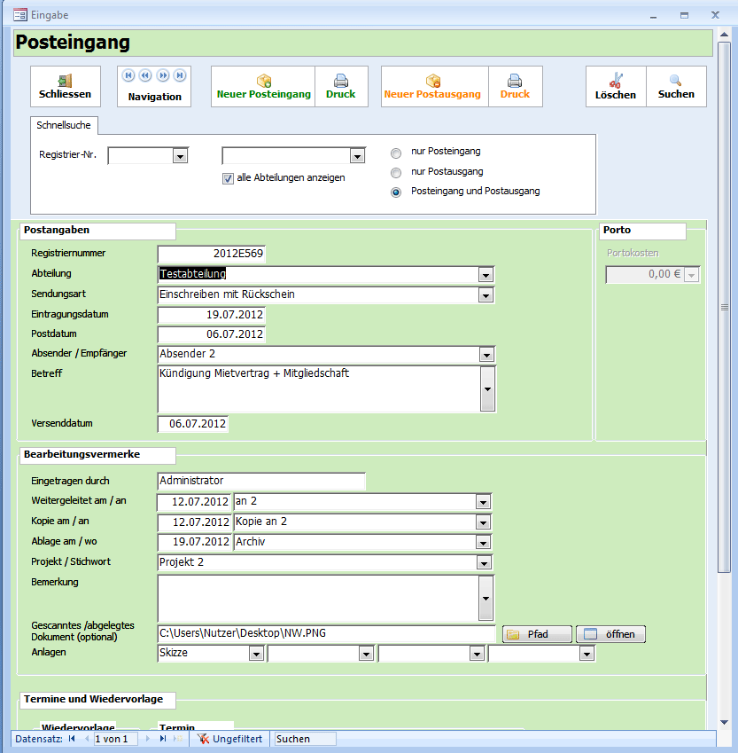Viewport: 738px width, 753px height.
Task: Open the fourth Anlagen dropdown
Action: tap(587, 654)
